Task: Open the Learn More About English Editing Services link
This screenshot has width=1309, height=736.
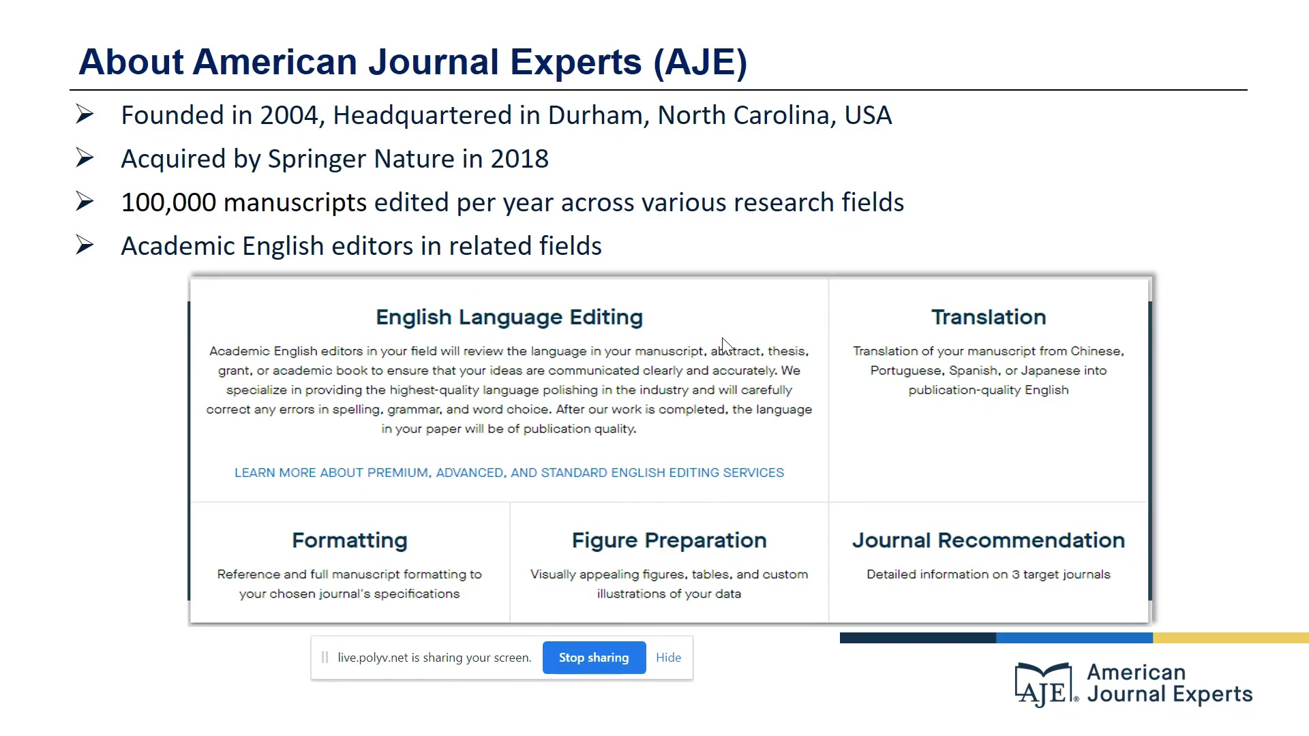Action: tap(509, 472)
